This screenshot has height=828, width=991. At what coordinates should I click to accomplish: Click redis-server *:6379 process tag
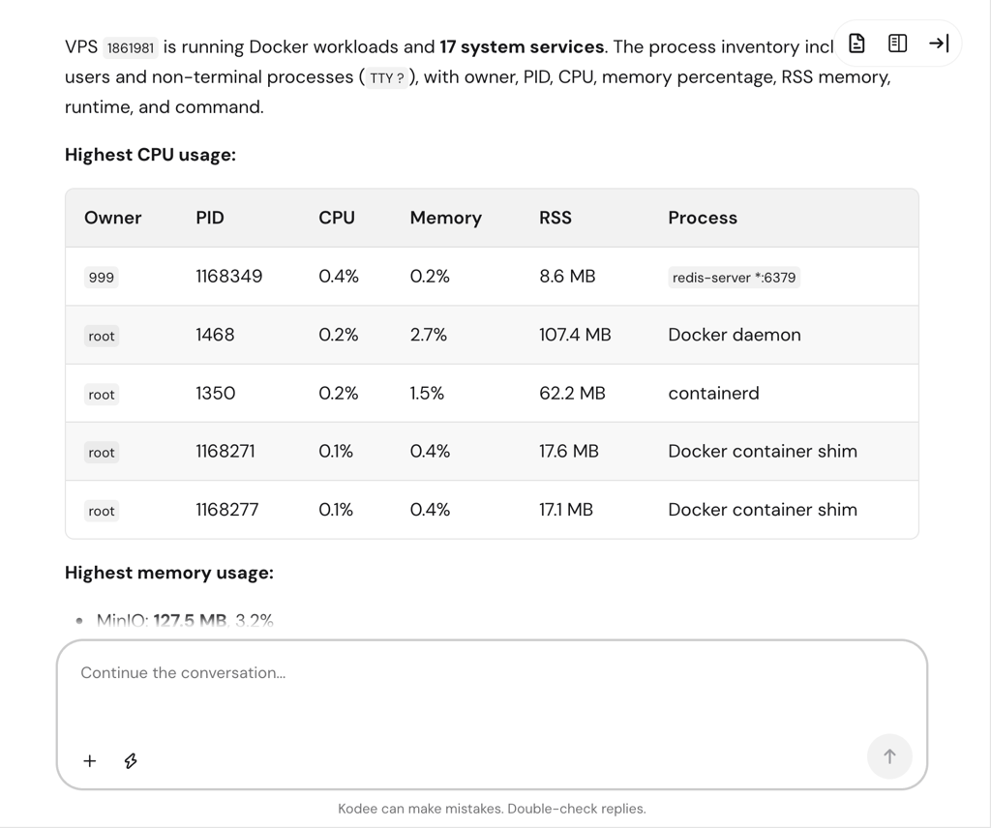[734, 278]
